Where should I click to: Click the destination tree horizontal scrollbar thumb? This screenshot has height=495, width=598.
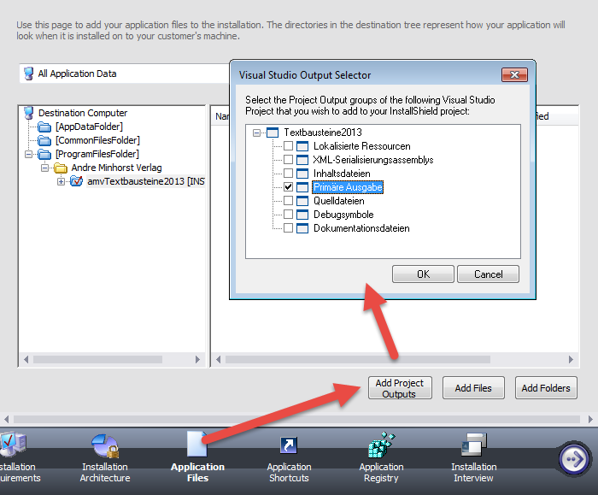coord(97,360)
